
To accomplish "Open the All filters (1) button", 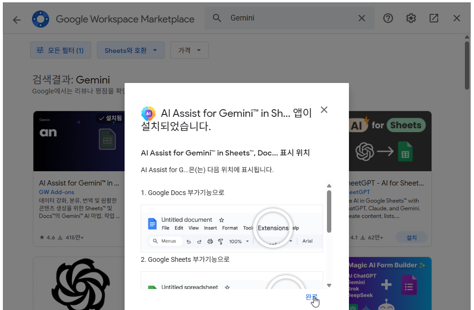I will click(61, 50).
